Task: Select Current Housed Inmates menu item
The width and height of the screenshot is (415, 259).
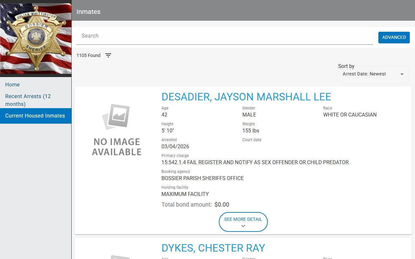Action: click(36, 116)
